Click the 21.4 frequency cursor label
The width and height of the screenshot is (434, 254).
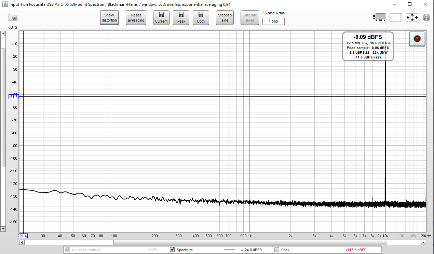click(x=23, y=236)
